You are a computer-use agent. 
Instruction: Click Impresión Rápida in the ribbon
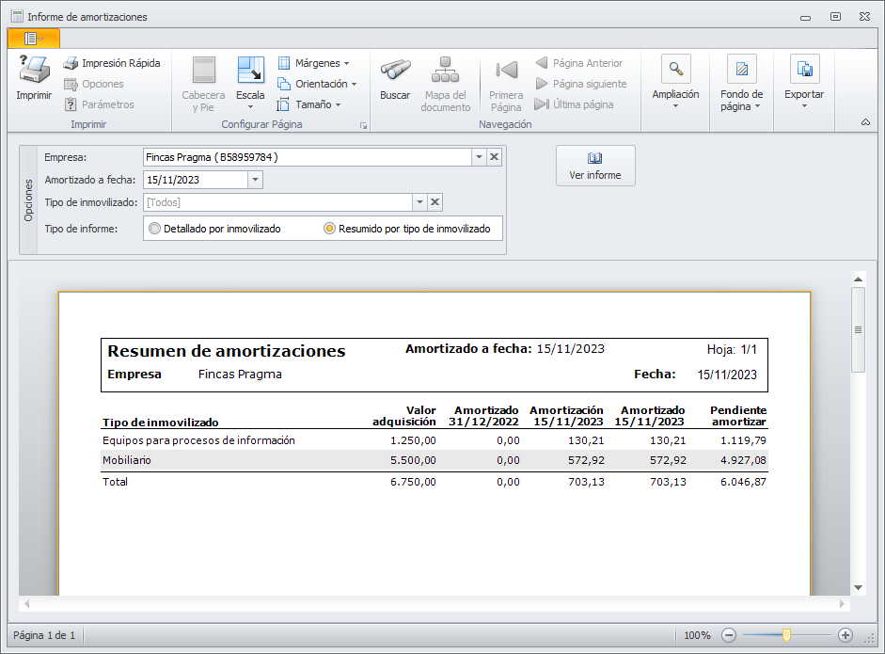[111, 63]
